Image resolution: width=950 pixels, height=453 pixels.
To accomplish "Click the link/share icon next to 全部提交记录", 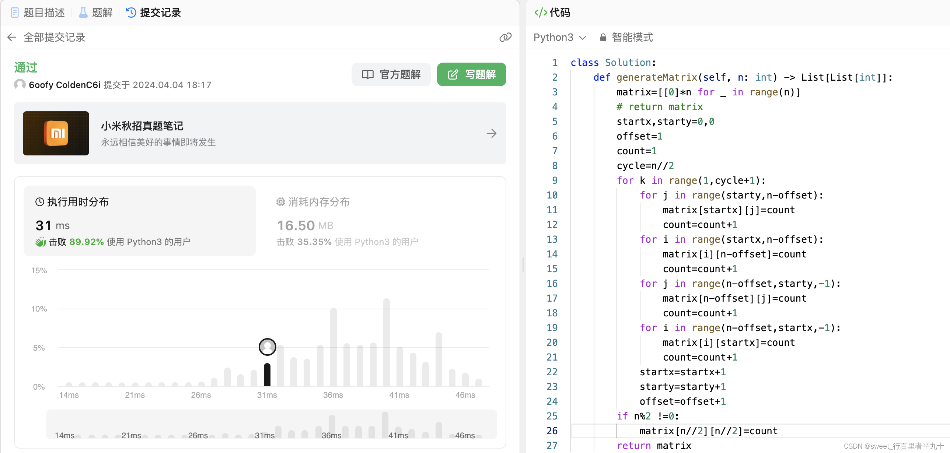I will [505, 37].
